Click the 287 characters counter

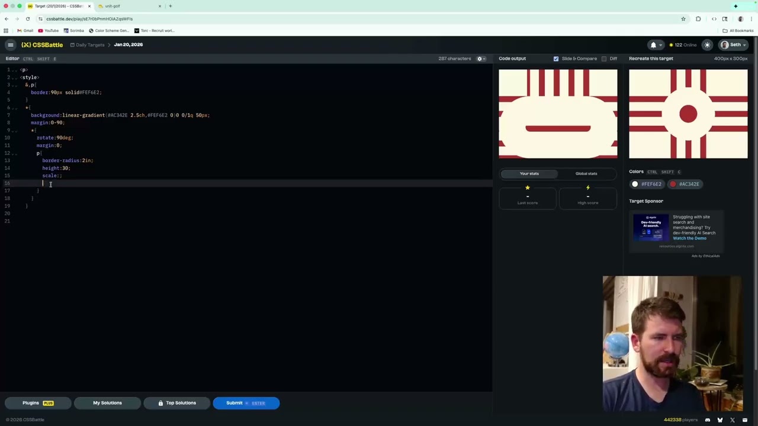(x=455, y=59)
